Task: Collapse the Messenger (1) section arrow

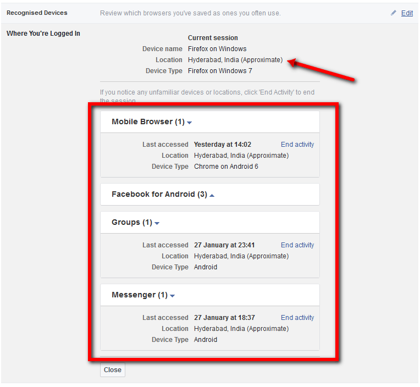Action: click(x=172, y=296)
